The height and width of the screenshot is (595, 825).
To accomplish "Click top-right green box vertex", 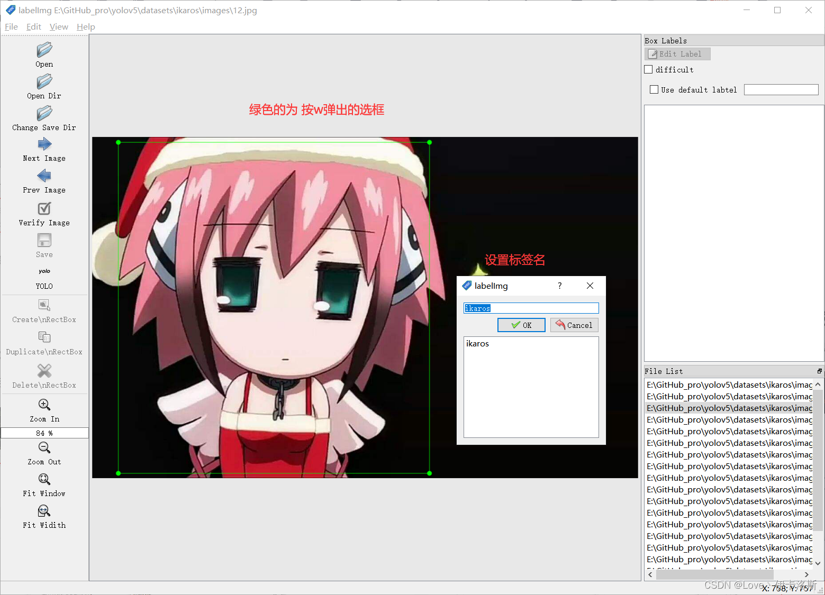I will (x=429, y=142).
